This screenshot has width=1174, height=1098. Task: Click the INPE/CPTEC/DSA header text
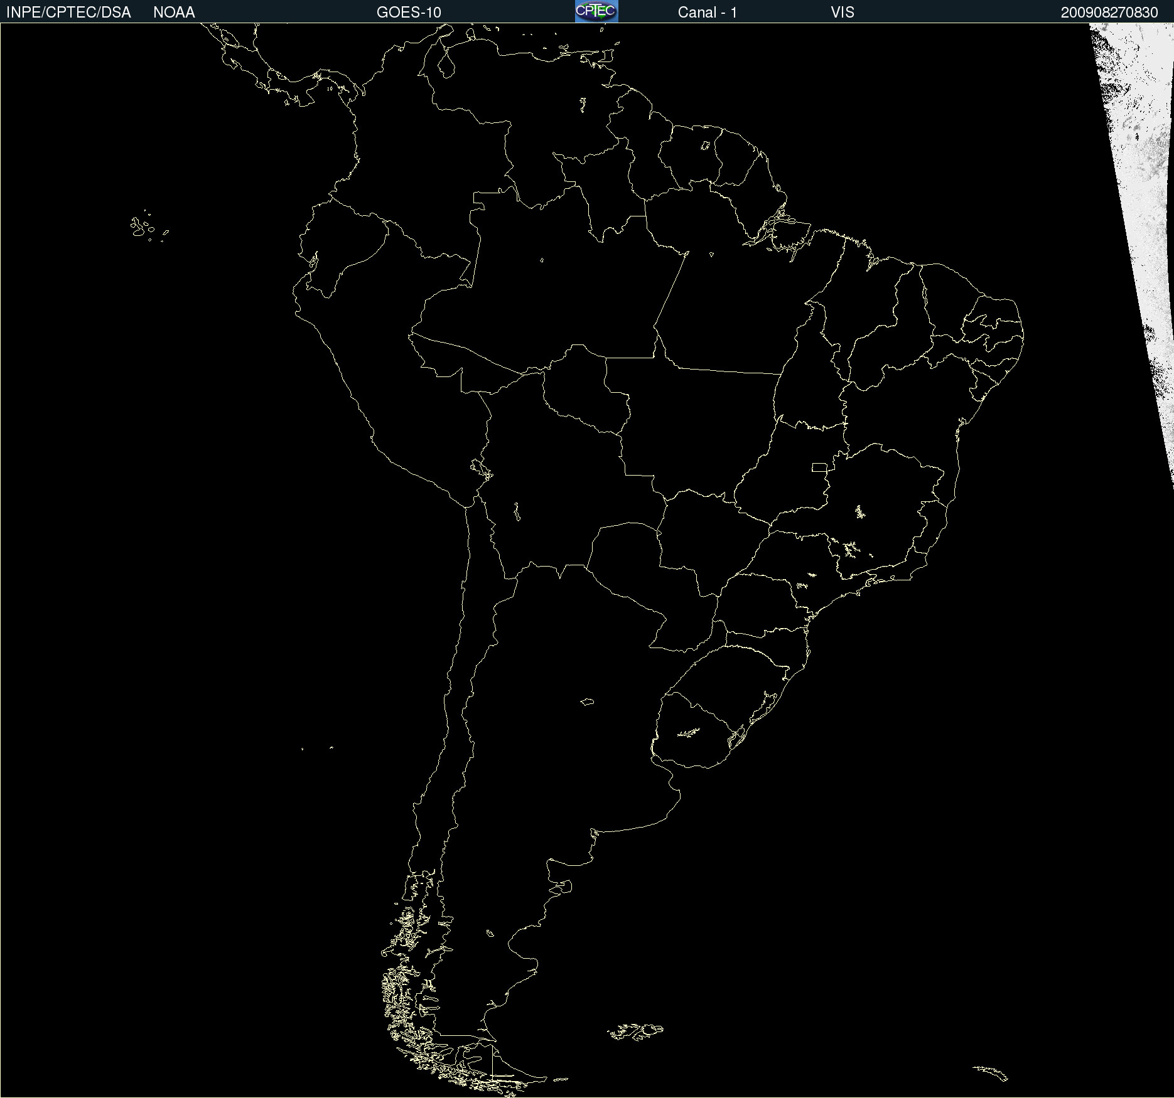point(68,13)
